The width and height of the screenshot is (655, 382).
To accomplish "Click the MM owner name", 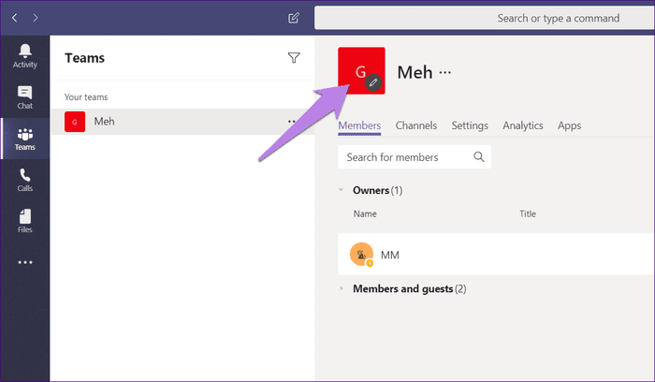I will (x=390, y=255).
